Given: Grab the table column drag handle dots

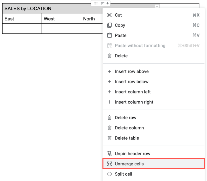Looking at the screenshot, I should (96, 3).
